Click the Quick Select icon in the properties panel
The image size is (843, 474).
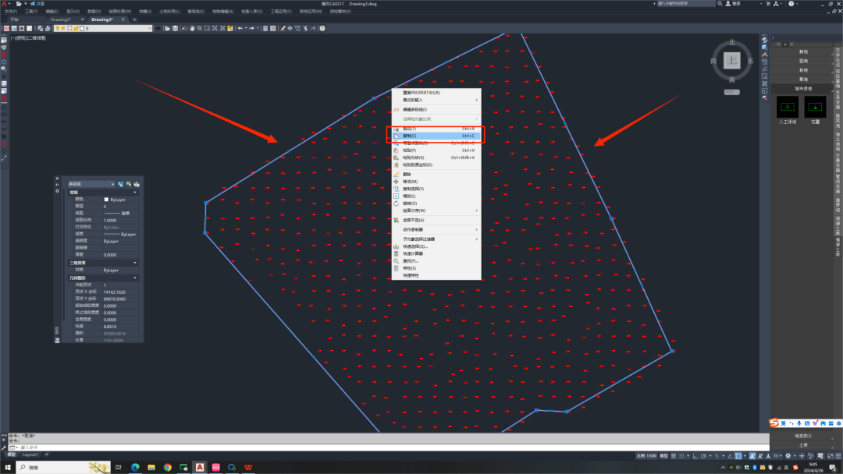[x=137, y=184]
